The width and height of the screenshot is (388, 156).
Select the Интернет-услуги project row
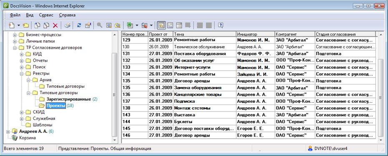pos(249,67)
